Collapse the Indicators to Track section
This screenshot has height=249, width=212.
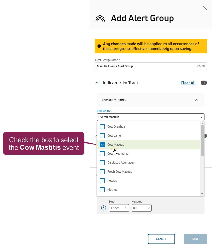coord(97,83)
